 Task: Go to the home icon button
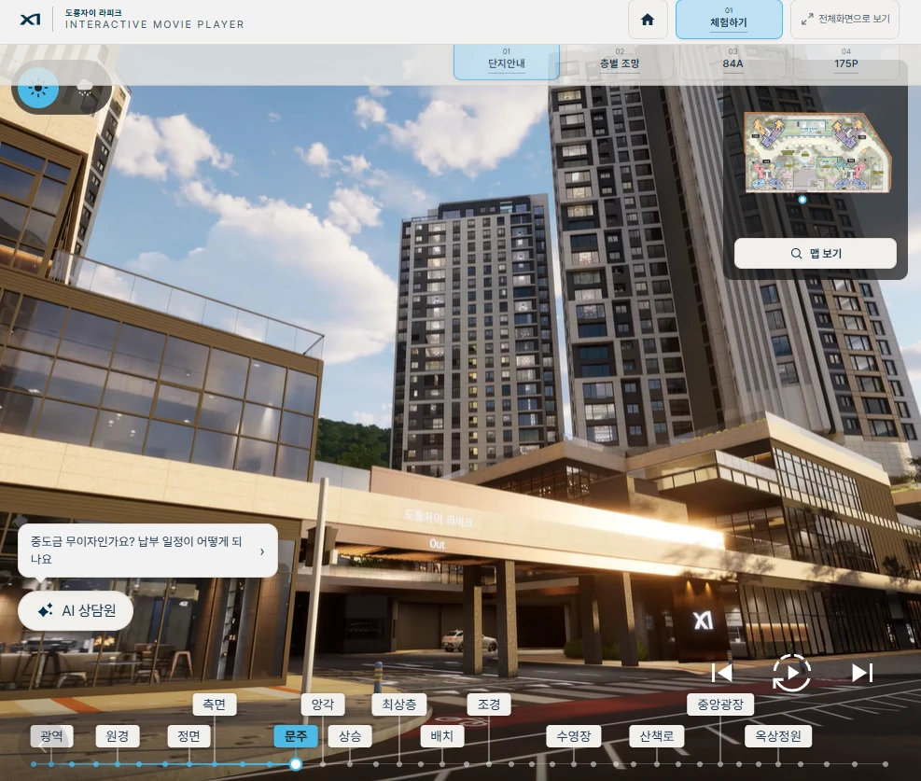pyautogui.click(x=648, y=20)
